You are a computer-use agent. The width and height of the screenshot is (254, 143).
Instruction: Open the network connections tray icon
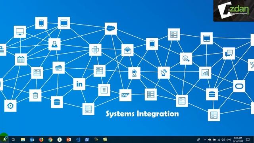click(x=219, y=139)
